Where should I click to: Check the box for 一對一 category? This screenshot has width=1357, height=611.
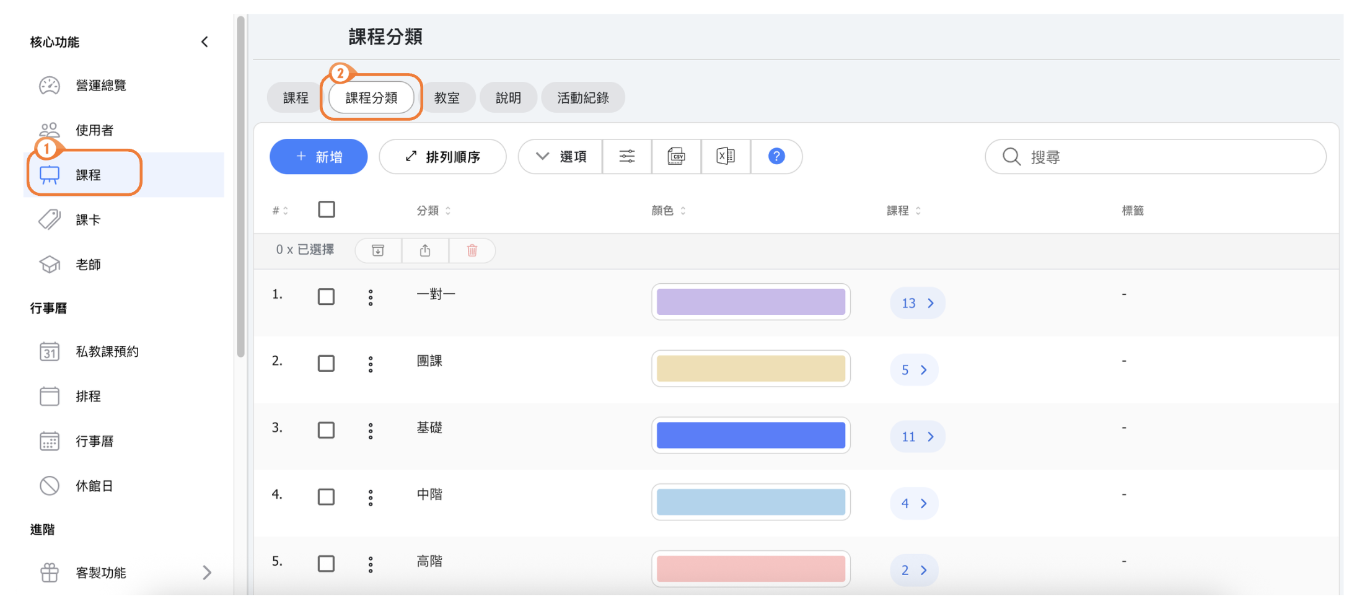tap(326, 297)
